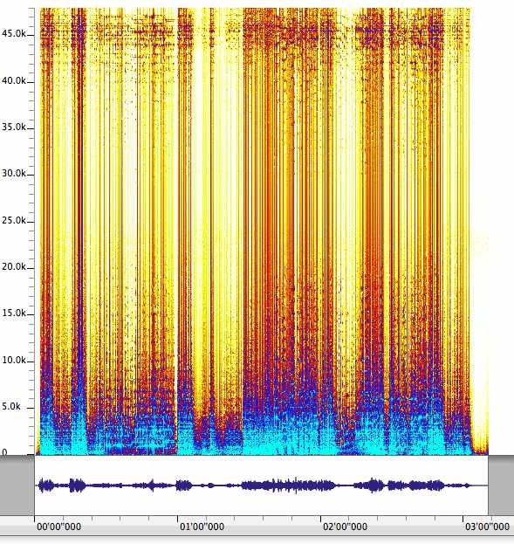Click the 03'00"000 timeline marker
Viewport: 514px width, 544px height.
pos(487,527)
